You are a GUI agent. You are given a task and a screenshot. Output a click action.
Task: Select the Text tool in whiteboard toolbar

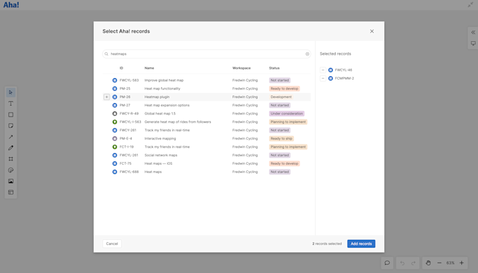click(11, 104)
